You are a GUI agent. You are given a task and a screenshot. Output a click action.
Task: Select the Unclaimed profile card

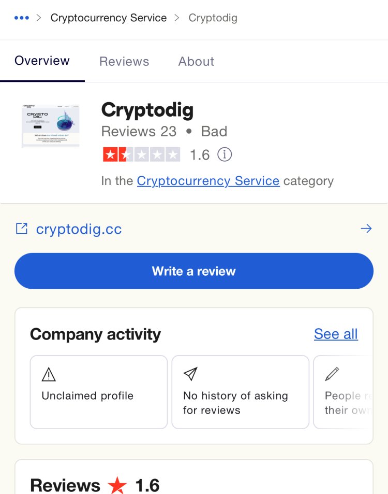(99, 392)
